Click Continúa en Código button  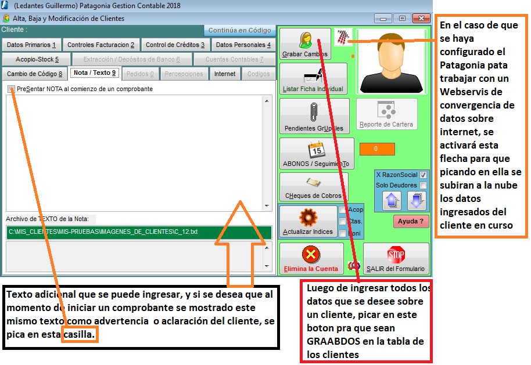coord(240,30)
